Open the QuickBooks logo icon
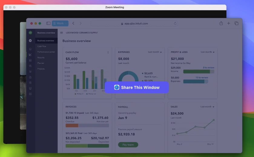Image resolution: width=254 pixels, height=157 pixels. point(30,32)
